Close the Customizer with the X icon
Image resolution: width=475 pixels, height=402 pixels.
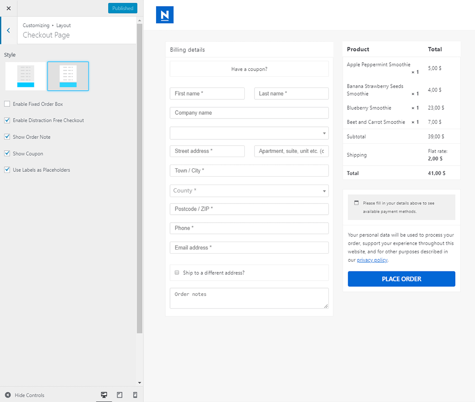(8, 8)
